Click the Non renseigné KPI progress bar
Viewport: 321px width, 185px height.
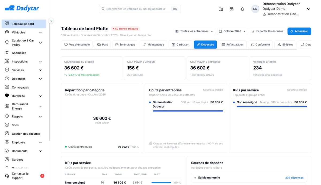272,107
